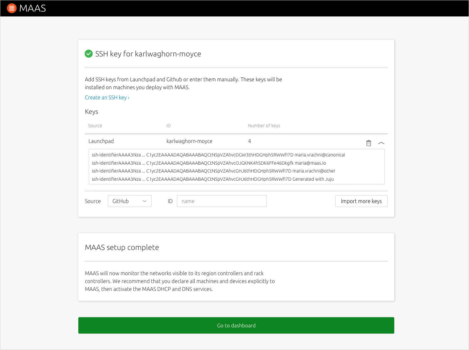Select the Generated with Juju key line

coord(213,179)
